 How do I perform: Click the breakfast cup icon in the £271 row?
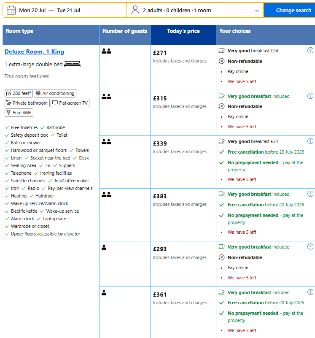coord(221,51)
